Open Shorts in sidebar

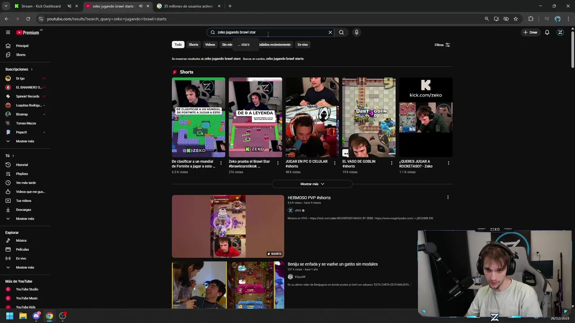click(21, 55)
